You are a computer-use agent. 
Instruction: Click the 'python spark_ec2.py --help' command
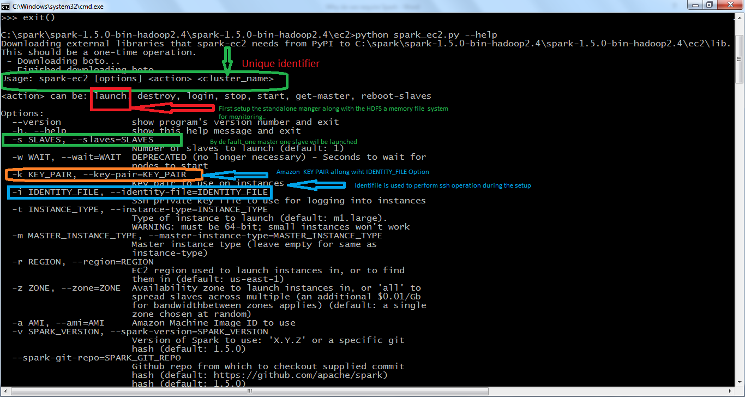tap(426, 35)
